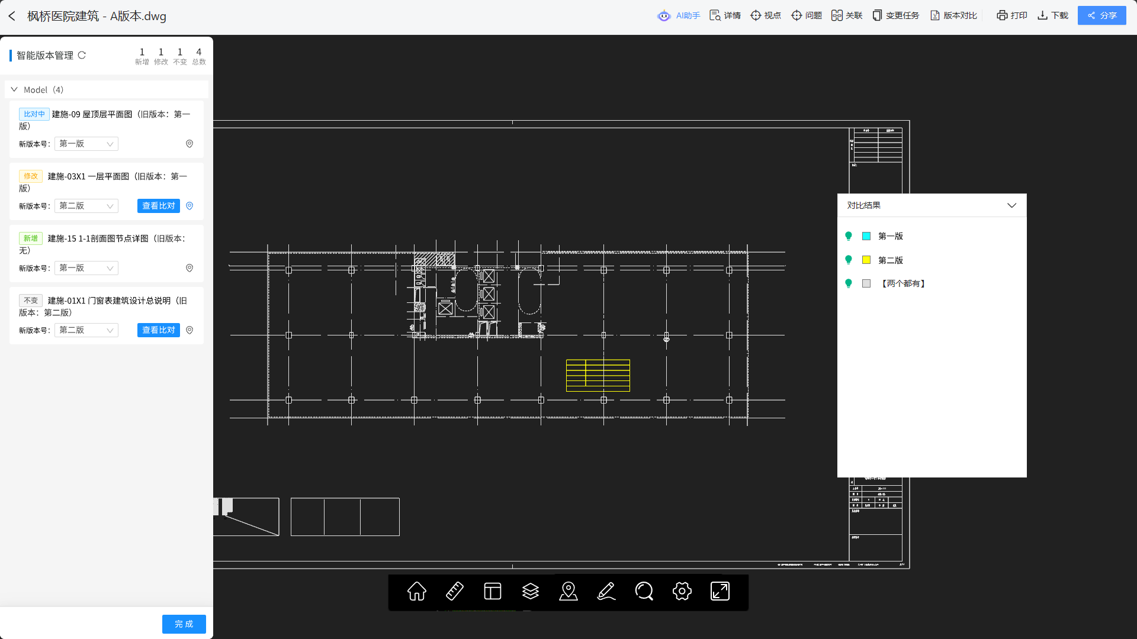Screen dimensions: 1137x639
Task: Collapse the Model (4) tree group
Action: click(14, 89)
